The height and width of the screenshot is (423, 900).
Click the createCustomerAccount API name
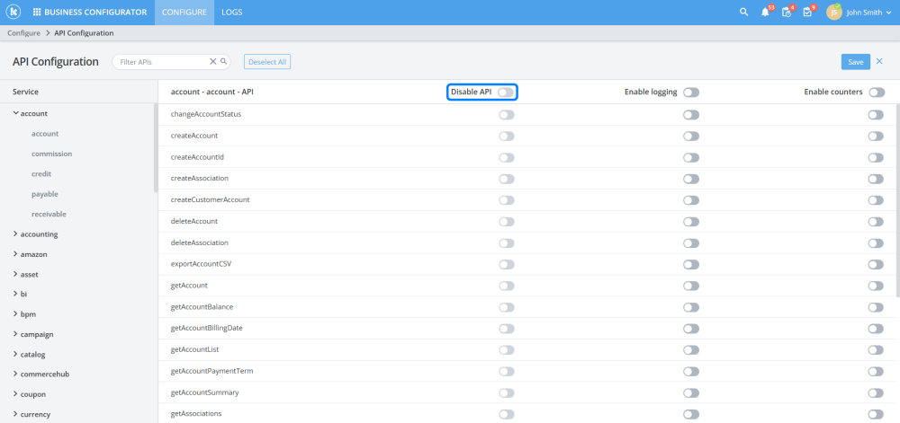[x=210, y=200]
